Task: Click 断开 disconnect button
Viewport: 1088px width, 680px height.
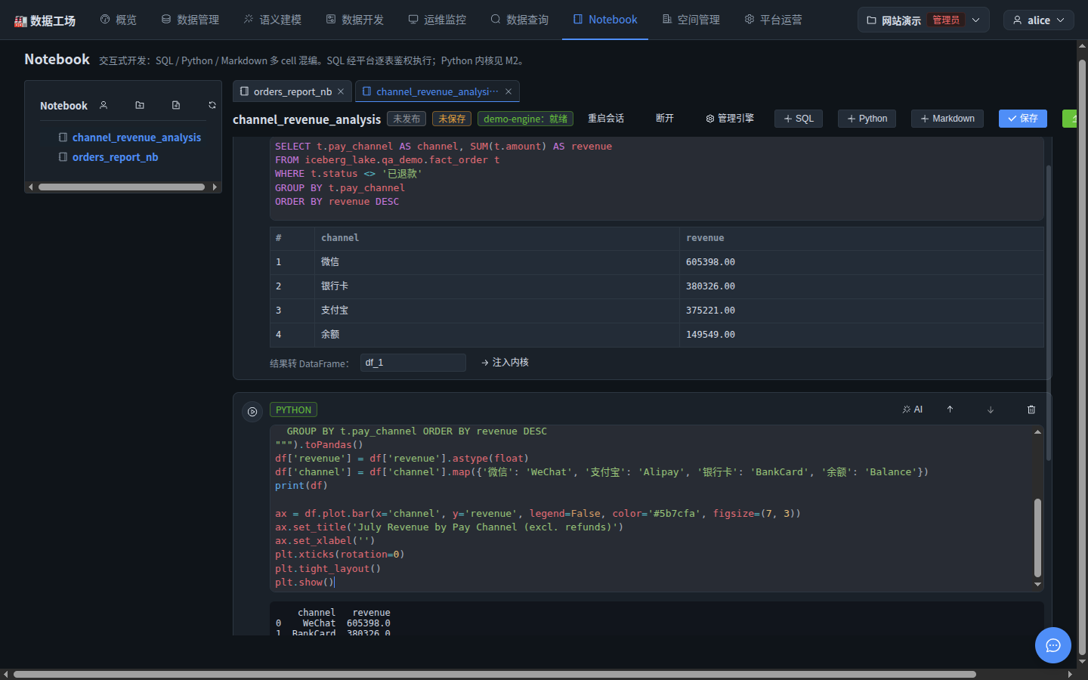Action: click(665, 119)
